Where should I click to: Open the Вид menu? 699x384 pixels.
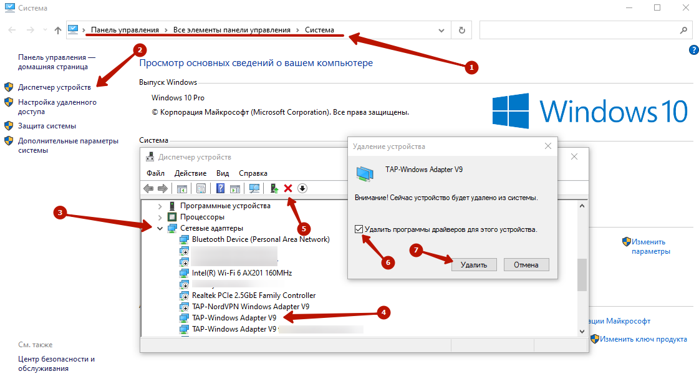tap(223, 173)
